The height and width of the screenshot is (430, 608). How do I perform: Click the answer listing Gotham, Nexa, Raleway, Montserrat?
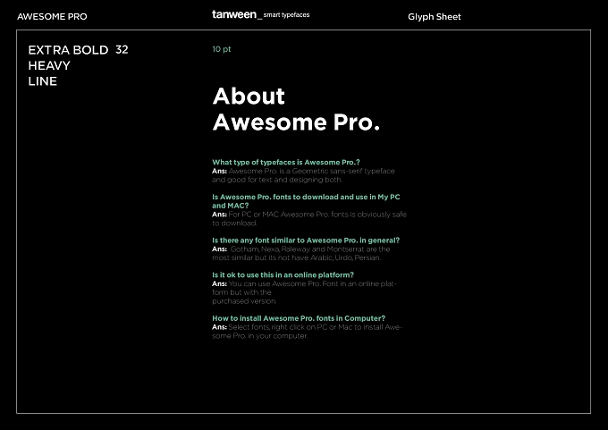[301, 253]
